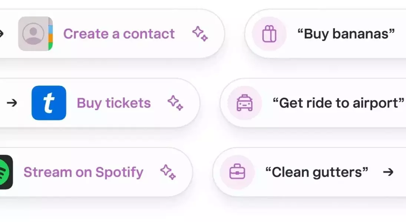Click the green Spotify app icon
This screenshot has height=222, width=406.
[x=6, y=172]
